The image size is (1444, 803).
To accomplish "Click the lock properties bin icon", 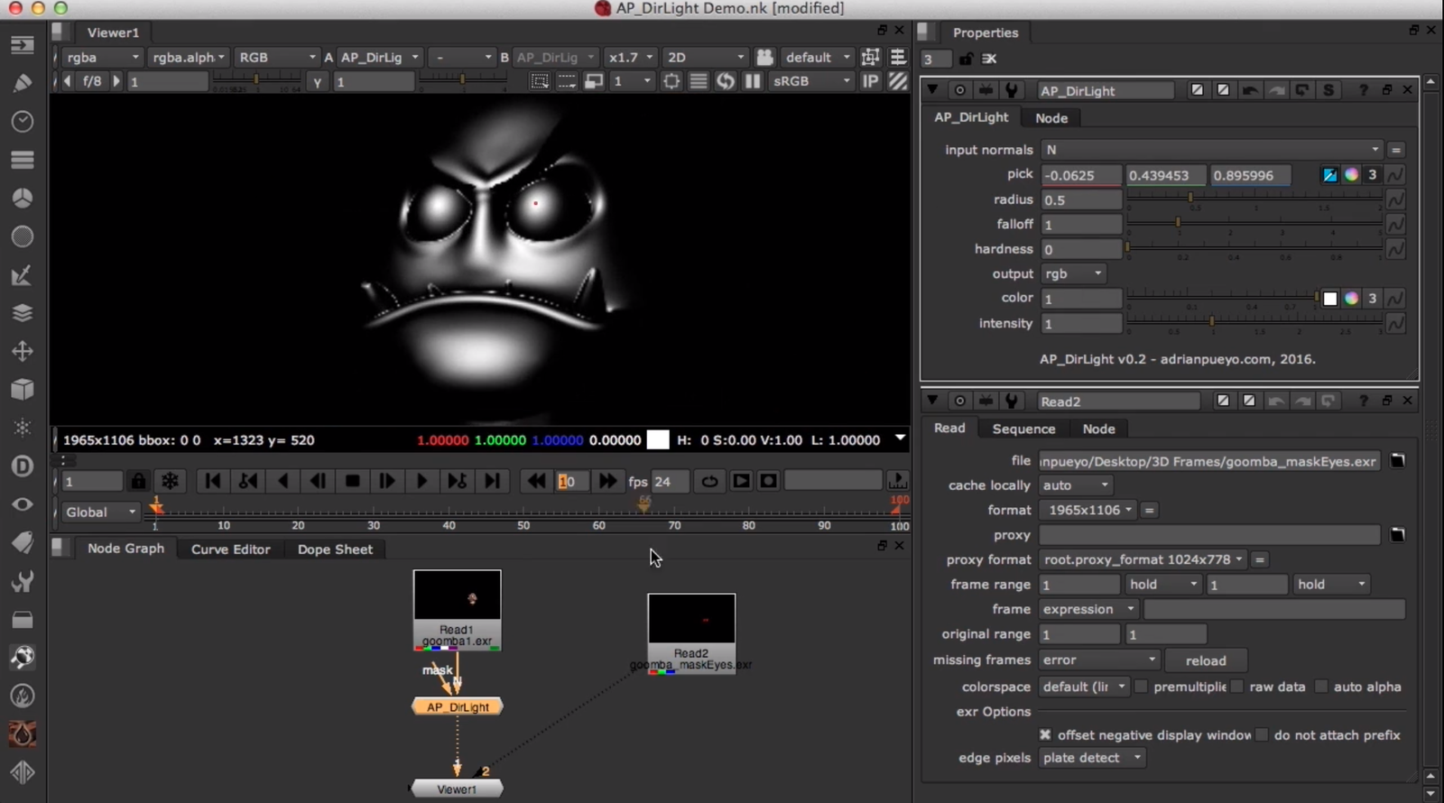I will [x=966, y=59].
